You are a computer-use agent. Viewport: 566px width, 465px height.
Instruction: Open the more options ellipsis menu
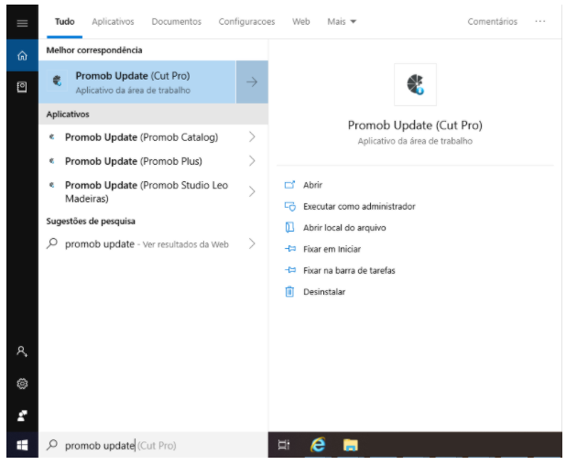coord(540,21)
